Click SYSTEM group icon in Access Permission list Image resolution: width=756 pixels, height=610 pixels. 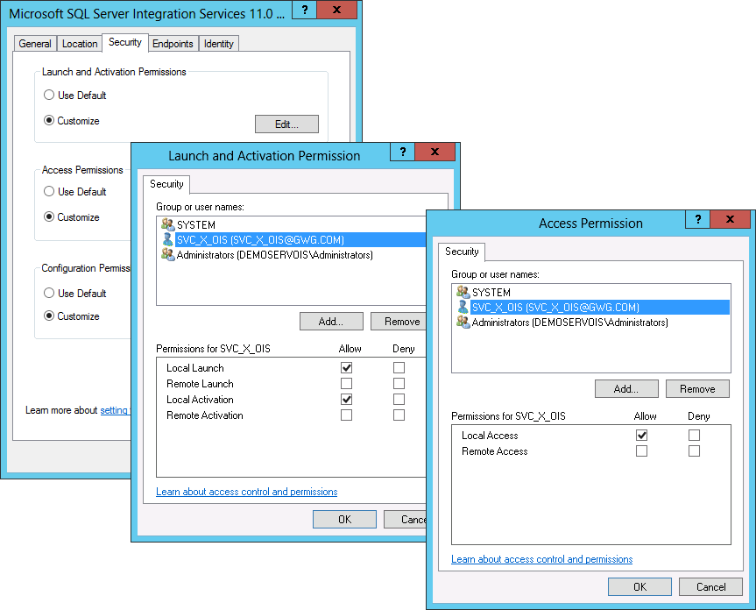(x=463, y=292)
